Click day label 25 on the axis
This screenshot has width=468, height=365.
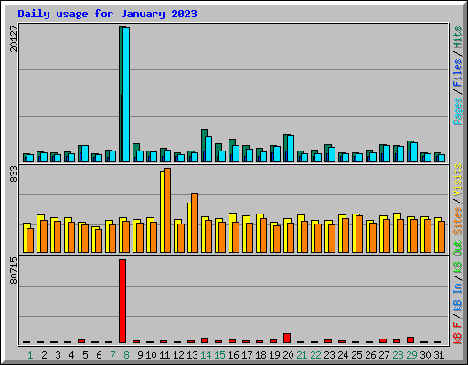356,355
